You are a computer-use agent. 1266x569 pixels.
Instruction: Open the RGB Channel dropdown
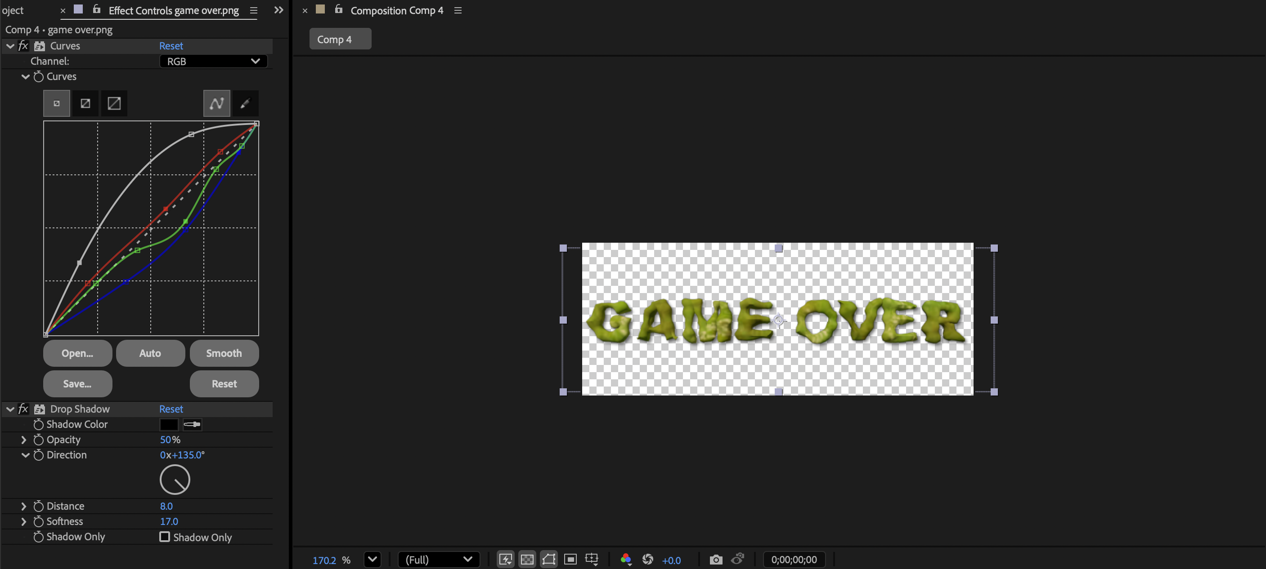(x=213, y=62)
